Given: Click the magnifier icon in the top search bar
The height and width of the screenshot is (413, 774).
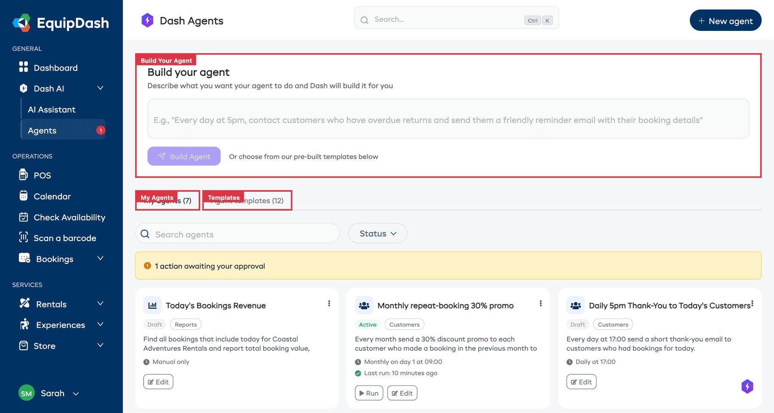Looking at the screenshot, I should [x=364, y=20].
